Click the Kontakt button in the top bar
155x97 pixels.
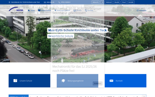coord(131,2)
